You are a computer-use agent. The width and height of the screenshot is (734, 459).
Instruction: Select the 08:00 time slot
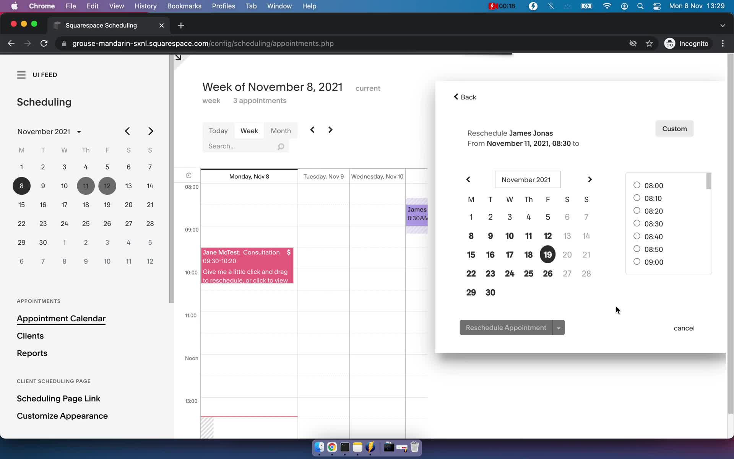point(637,185)
